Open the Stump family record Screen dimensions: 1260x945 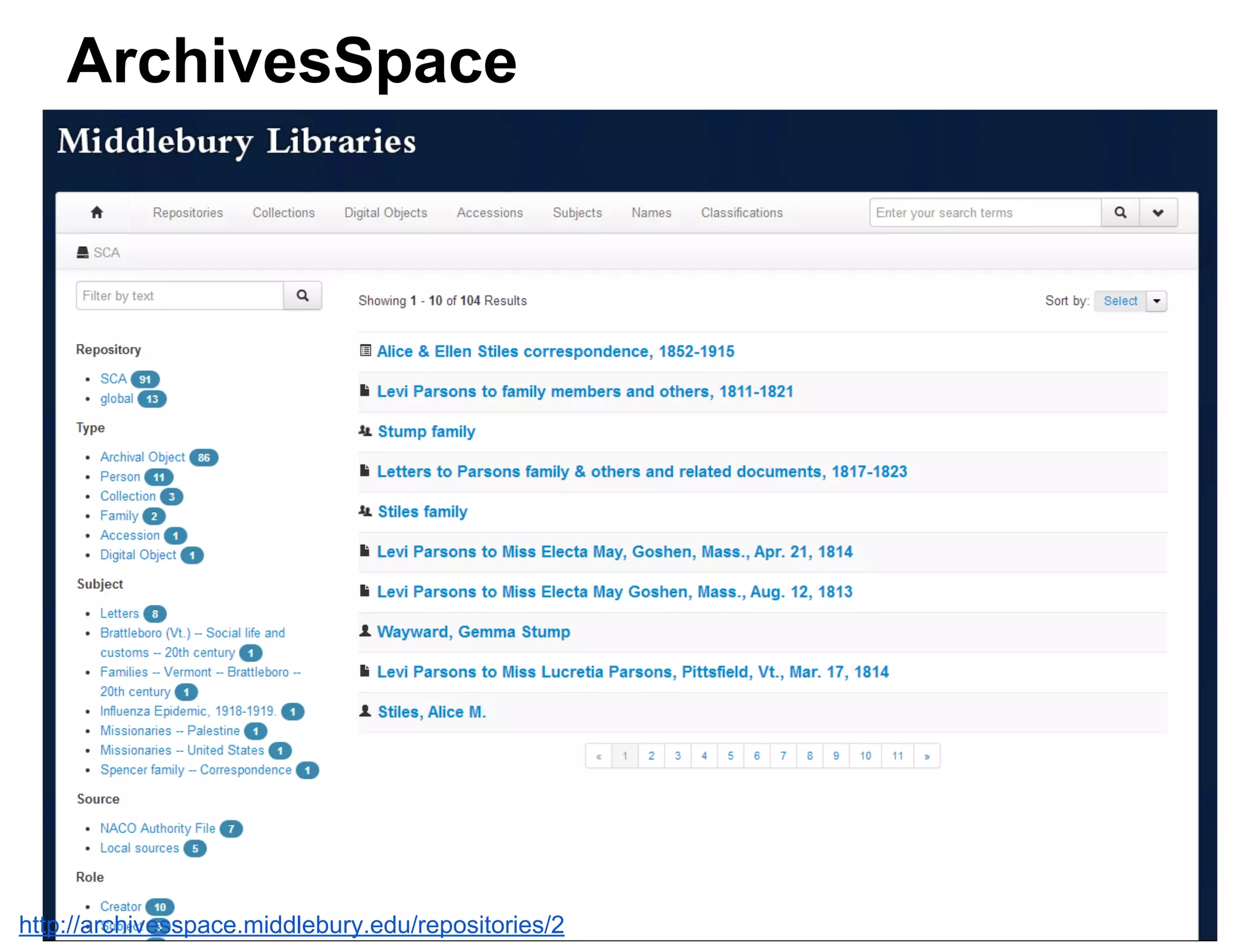(x=426, y=431)
